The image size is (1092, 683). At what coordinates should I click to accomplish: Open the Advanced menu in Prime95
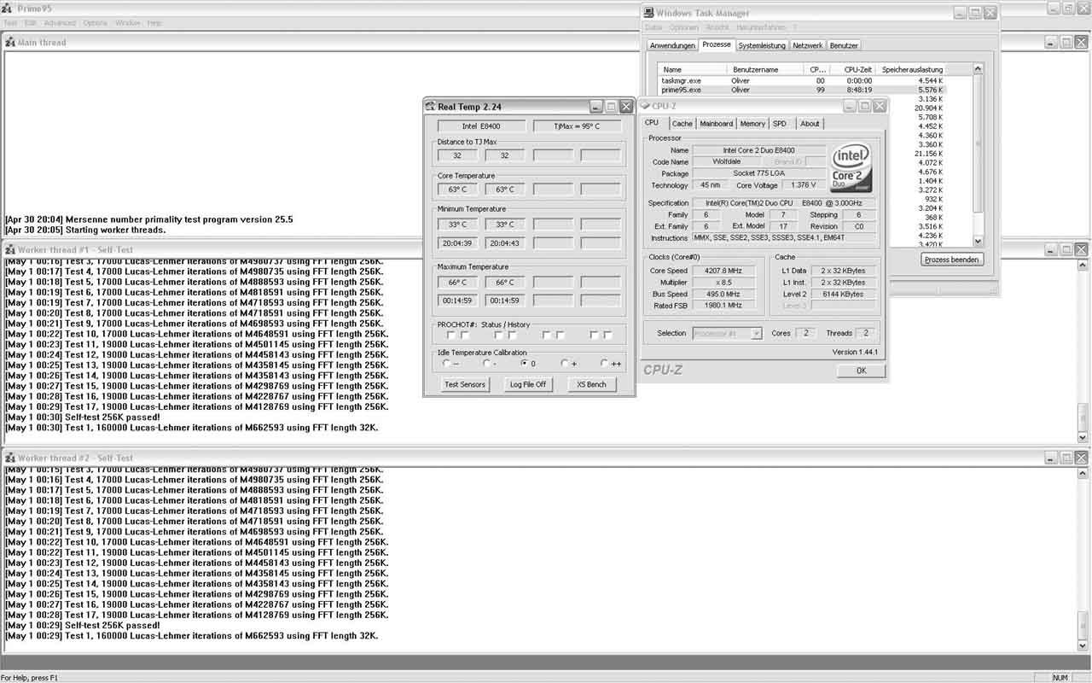[x=60, y=23]
